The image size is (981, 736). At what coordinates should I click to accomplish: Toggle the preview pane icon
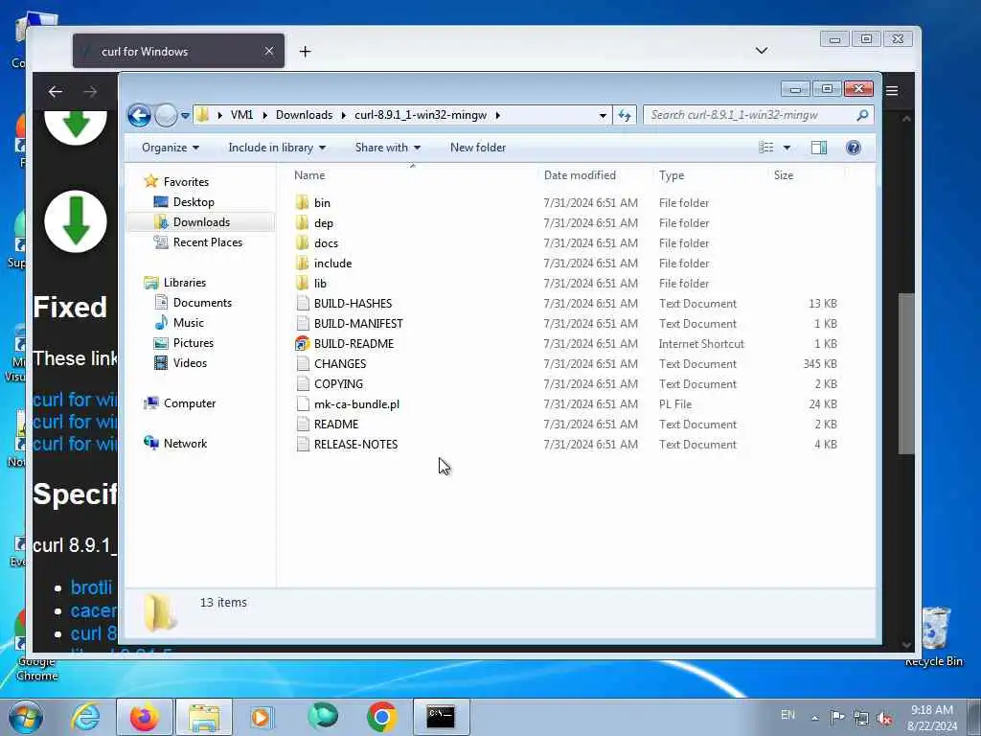818,148
